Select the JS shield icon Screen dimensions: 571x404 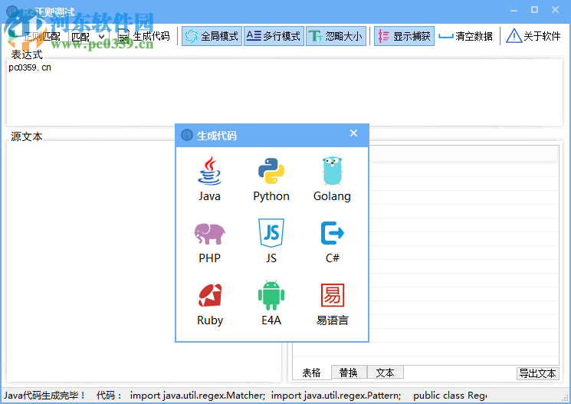pyautogui.click(x=271, y=242)
